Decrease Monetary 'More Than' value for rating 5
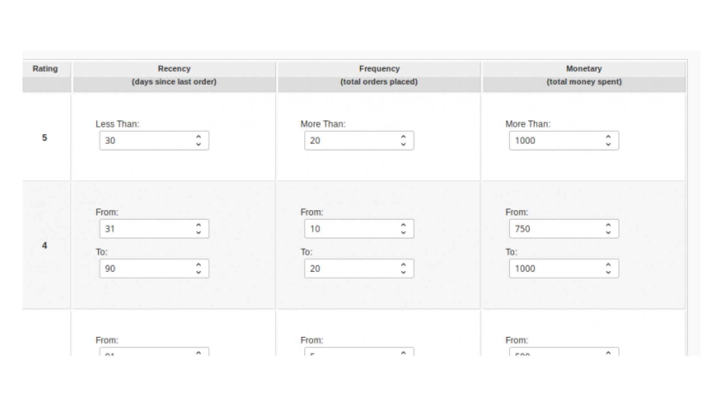 (608, 144)
